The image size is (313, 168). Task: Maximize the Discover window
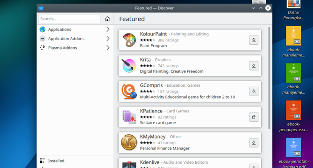click(x=261, y=8)
